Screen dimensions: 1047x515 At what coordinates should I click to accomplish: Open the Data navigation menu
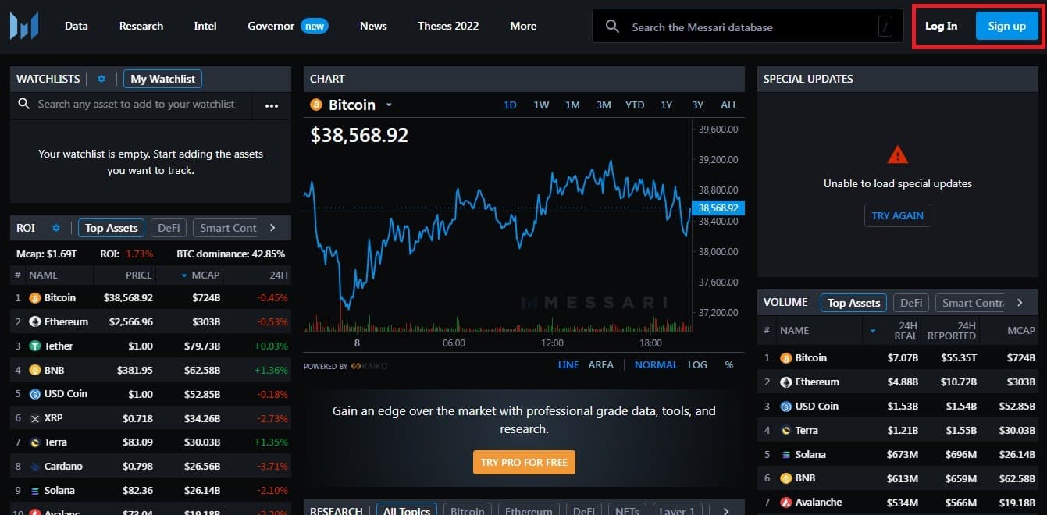[x=77, y=26]
